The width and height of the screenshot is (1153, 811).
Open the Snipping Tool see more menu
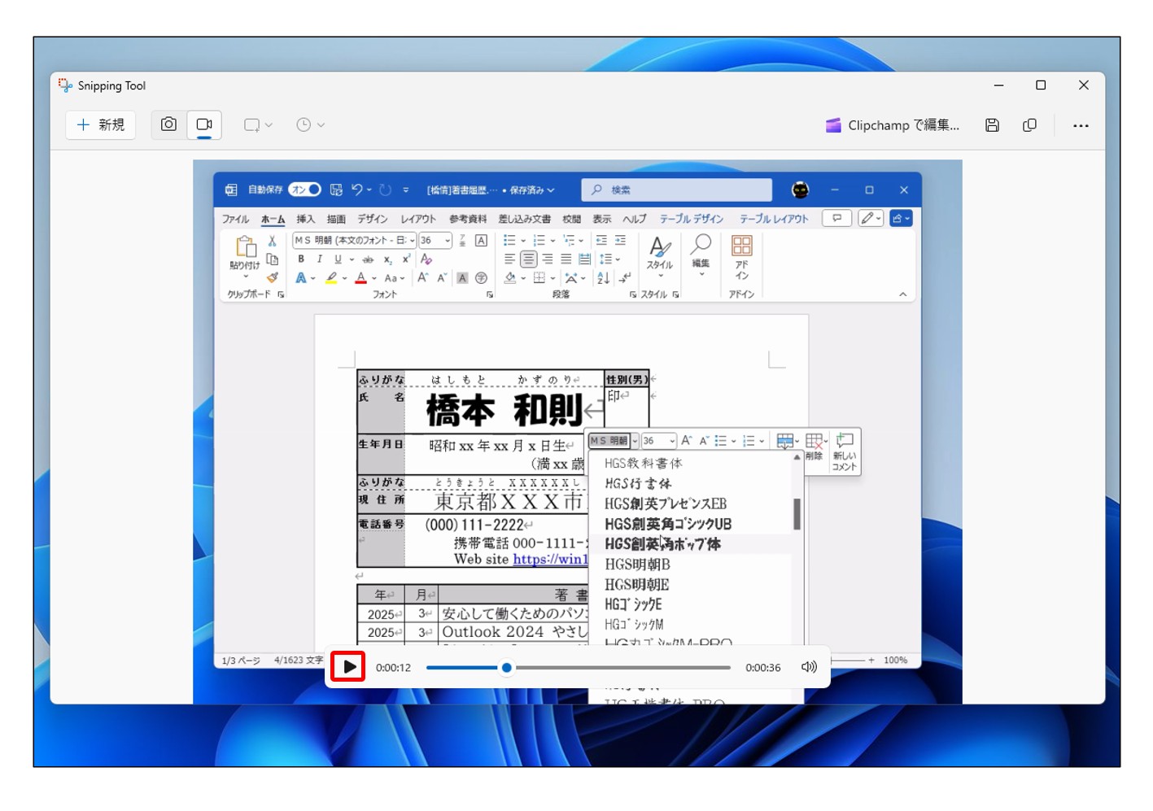click(x=1081, y=125)
